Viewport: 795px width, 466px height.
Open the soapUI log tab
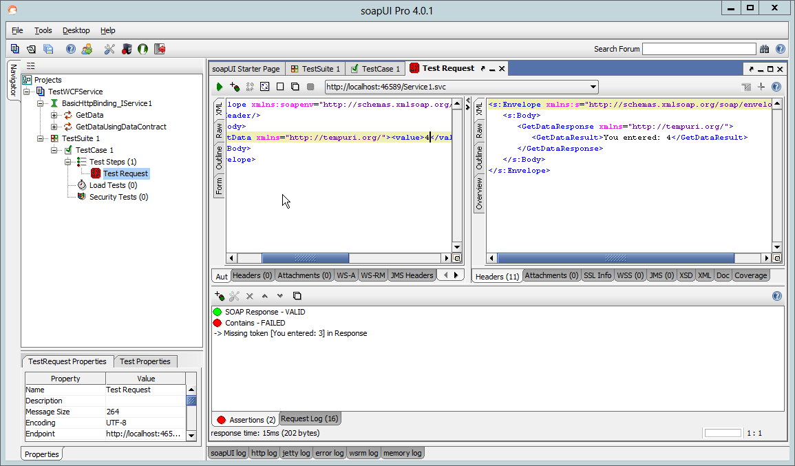pos(228,453)
